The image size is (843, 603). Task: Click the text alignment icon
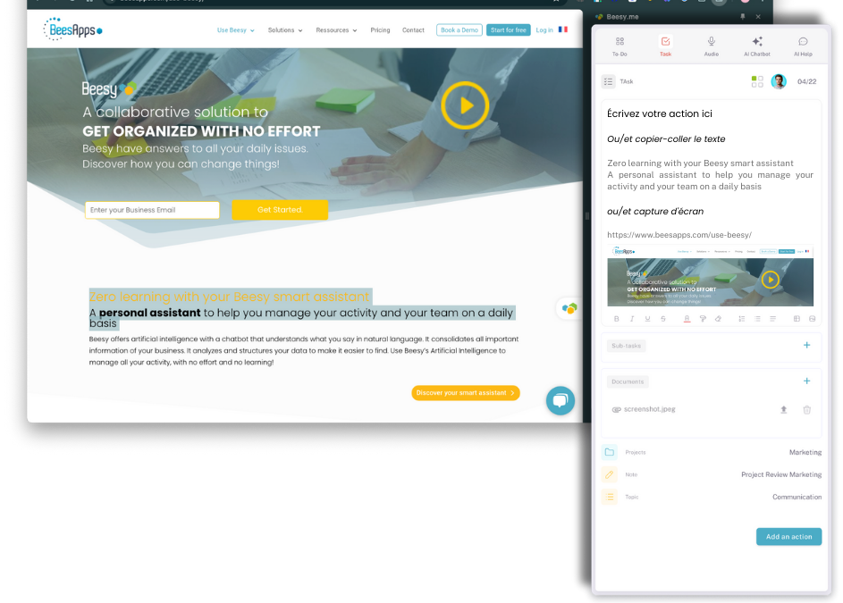pyautogui.click(x=772, y=319)
